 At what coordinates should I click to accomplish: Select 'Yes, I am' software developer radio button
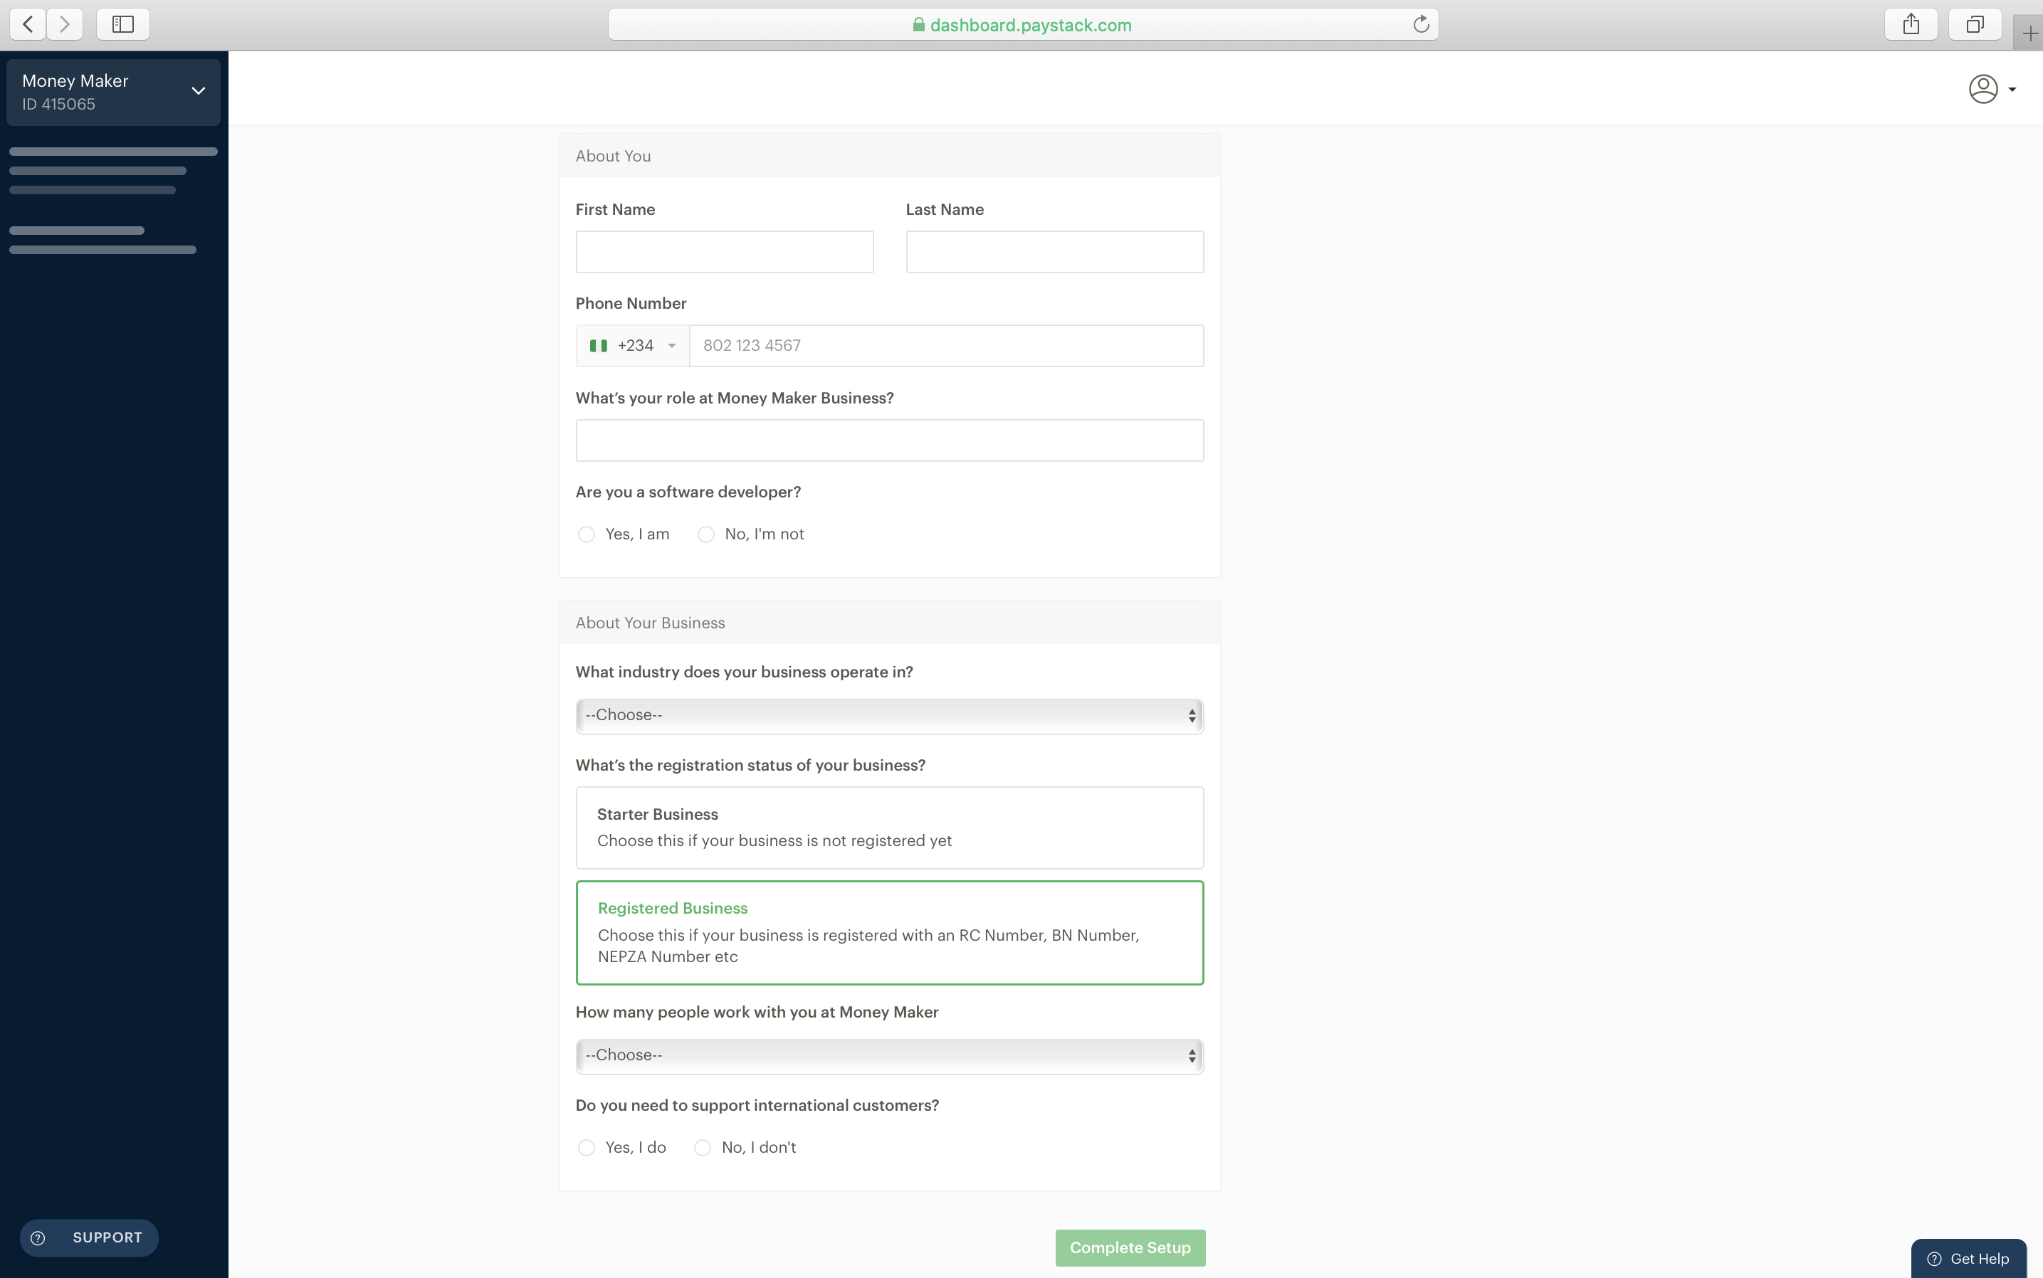click(587, 533)
